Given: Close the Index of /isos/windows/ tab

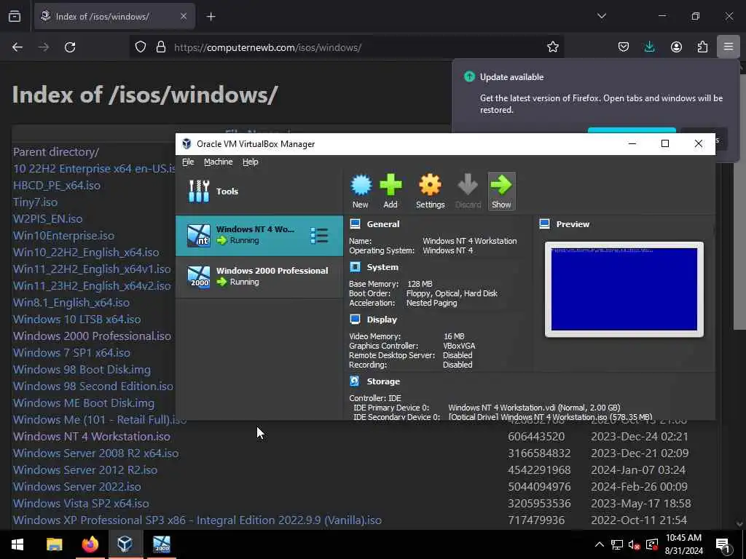Looking at the screenshot, I should [x=184, y=17].
